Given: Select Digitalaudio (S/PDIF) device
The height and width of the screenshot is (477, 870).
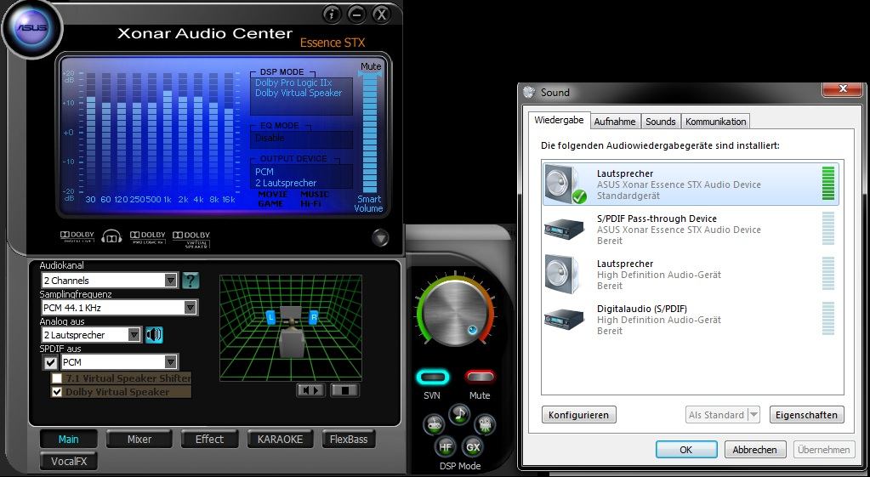Looking at the screenshot, I should coord(691,319).
